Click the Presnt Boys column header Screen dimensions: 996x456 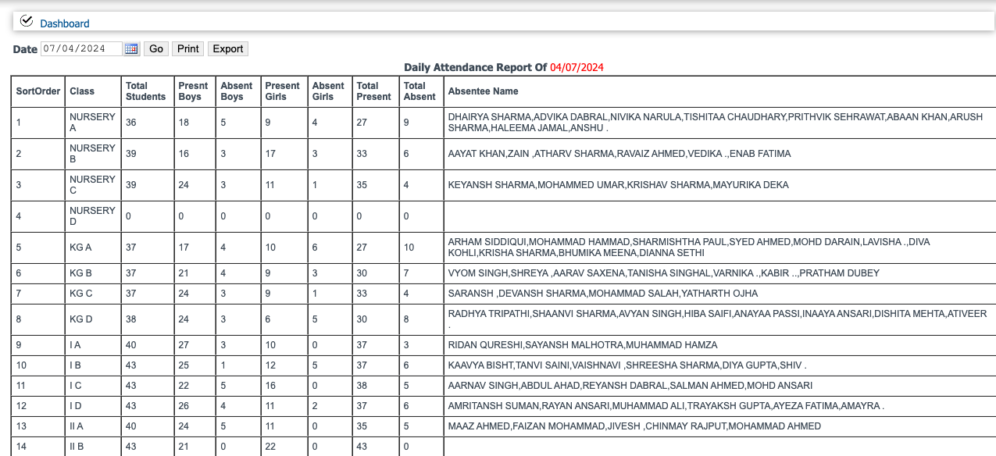pos(195,91)
